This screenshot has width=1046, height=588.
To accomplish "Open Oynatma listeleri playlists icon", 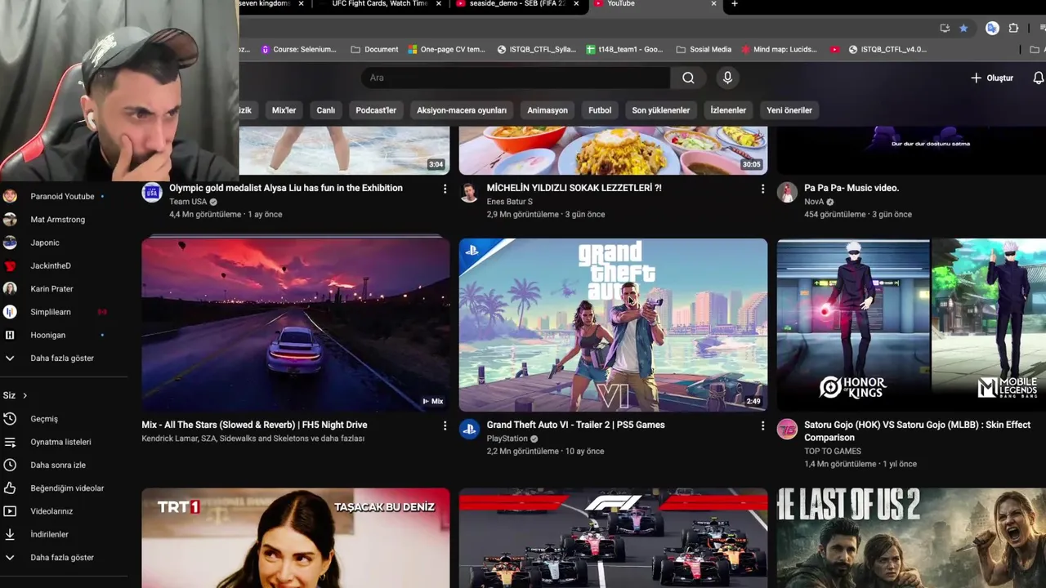I will [10, 442].
